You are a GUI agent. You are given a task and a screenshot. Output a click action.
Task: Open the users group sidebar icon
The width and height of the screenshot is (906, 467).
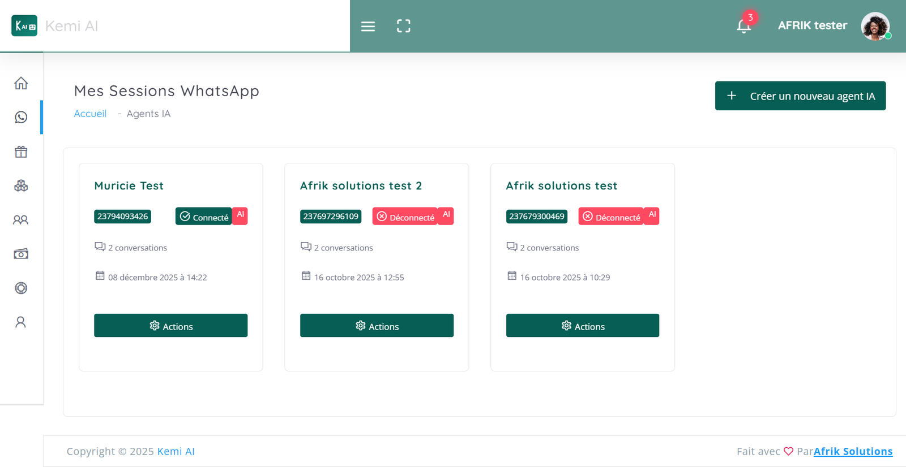[x=21, y=220]
